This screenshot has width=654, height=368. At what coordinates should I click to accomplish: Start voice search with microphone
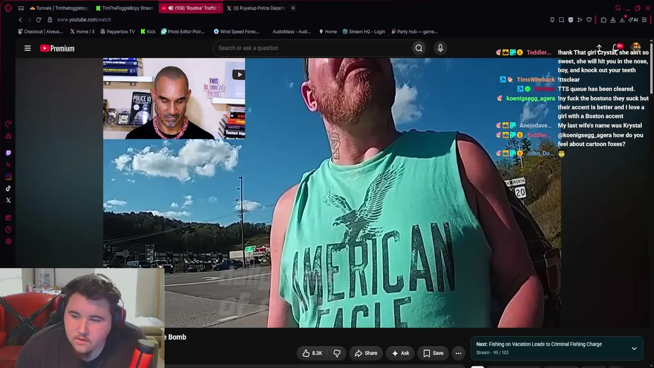pyautogui.click(x=440, y=48)
